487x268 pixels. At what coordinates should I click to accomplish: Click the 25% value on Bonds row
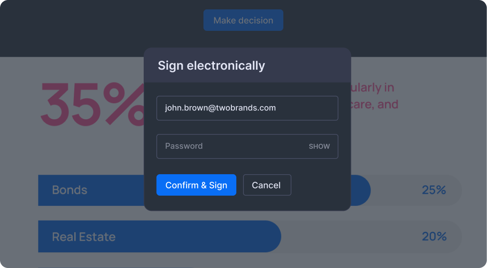pyautogui.click(x=434, y=190)
